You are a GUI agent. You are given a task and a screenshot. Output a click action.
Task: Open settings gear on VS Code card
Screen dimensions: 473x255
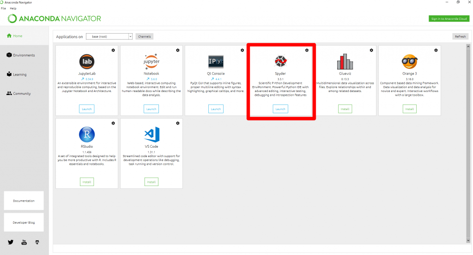point(178,123)
